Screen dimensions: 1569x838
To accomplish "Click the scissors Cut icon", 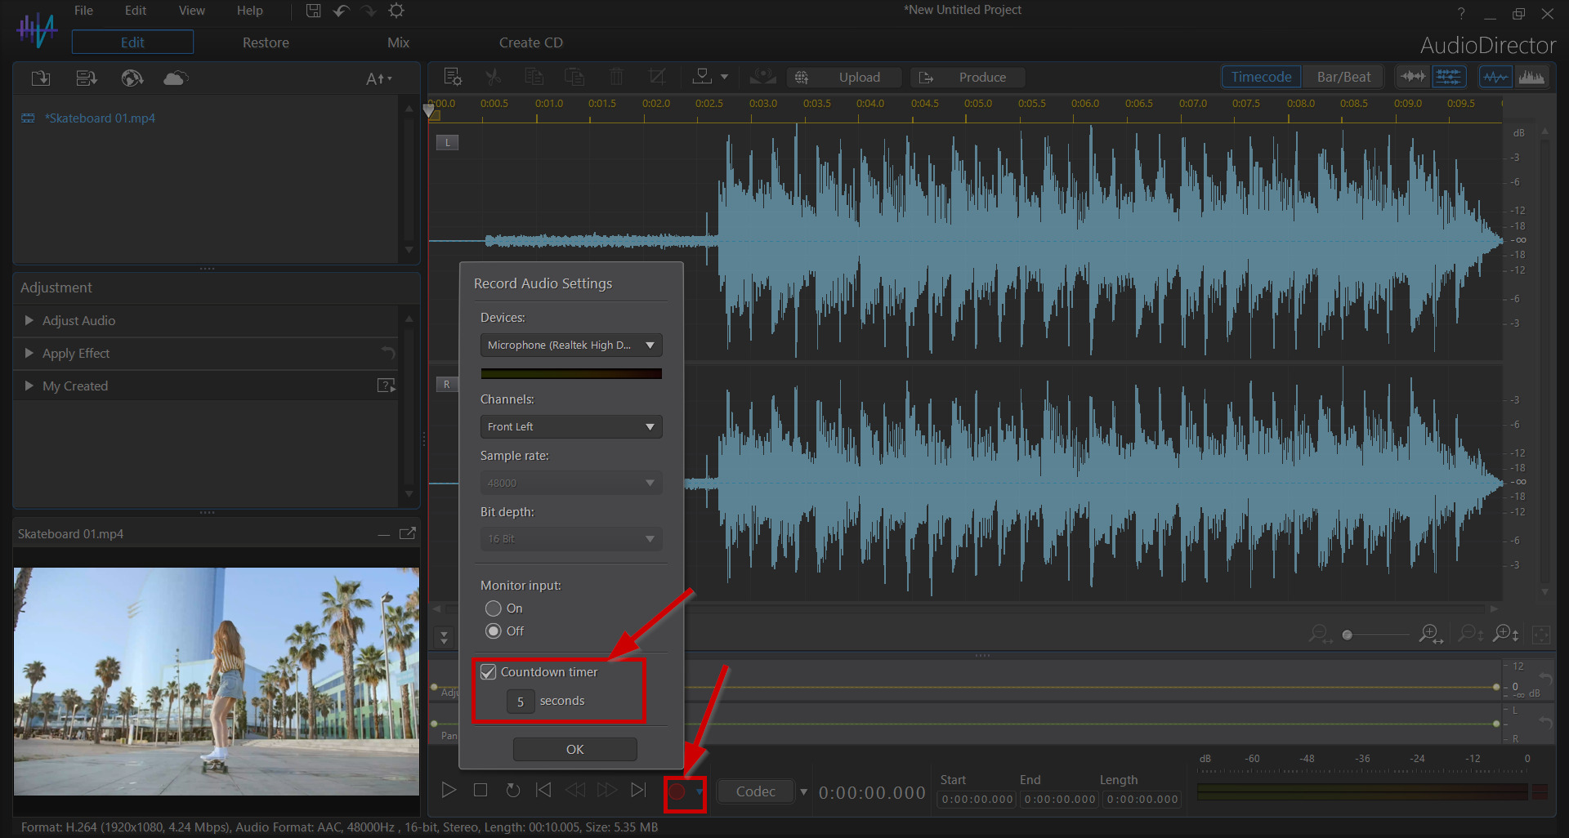I will tap(493, 77).
